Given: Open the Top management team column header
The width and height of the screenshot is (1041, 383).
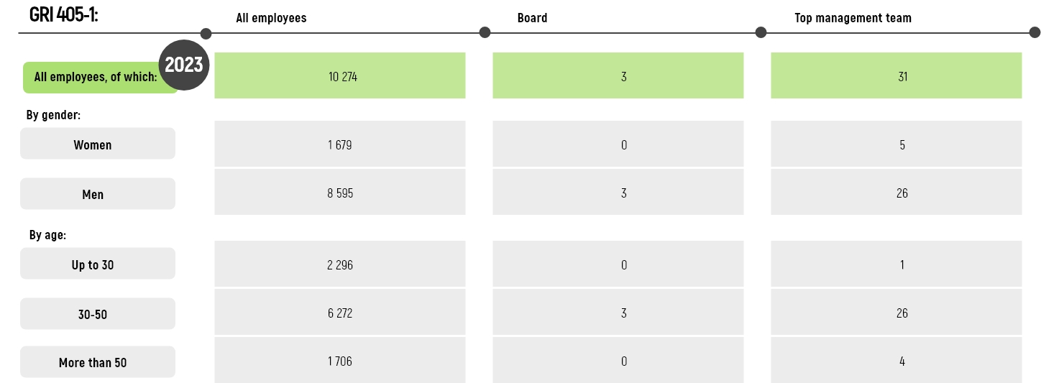Looking at the screenshot, I should 853,18.
